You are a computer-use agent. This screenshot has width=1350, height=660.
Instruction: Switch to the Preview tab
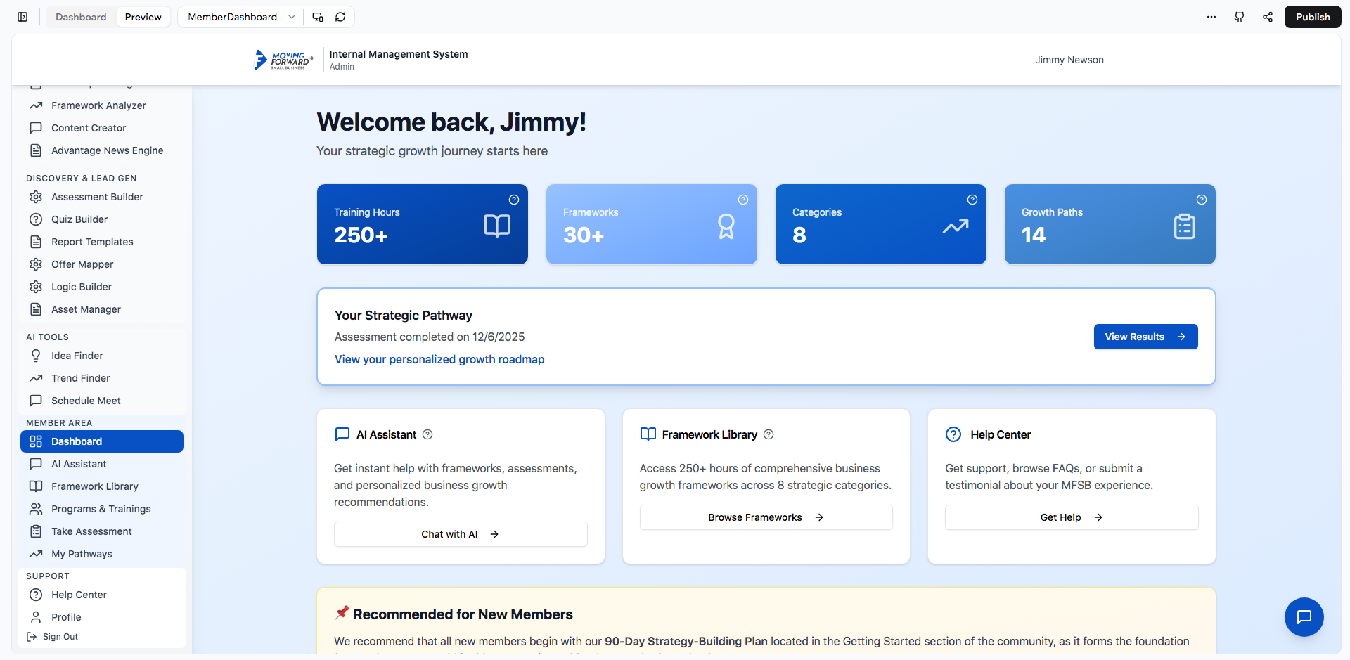pyautogui.click(x=143, y=17)
